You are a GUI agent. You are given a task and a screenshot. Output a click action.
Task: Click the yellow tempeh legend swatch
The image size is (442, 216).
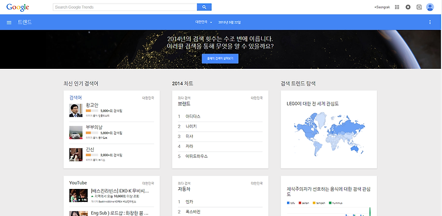click(314, 203)
